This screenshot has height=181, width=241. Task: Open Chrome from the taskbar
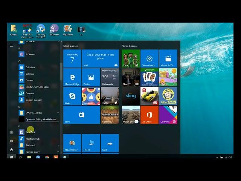pos(47,157)
